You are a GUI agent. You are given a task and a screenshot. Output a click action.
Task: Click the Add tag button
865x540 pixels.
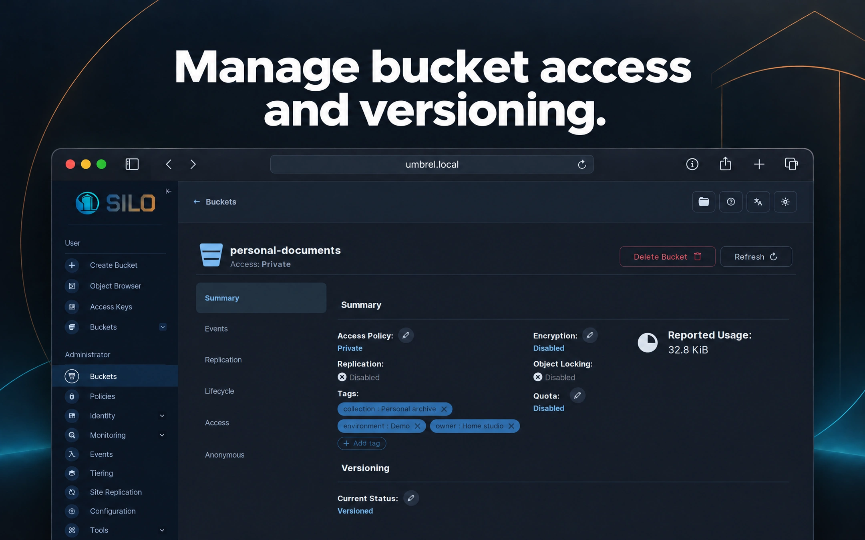(x=362, y=443)
